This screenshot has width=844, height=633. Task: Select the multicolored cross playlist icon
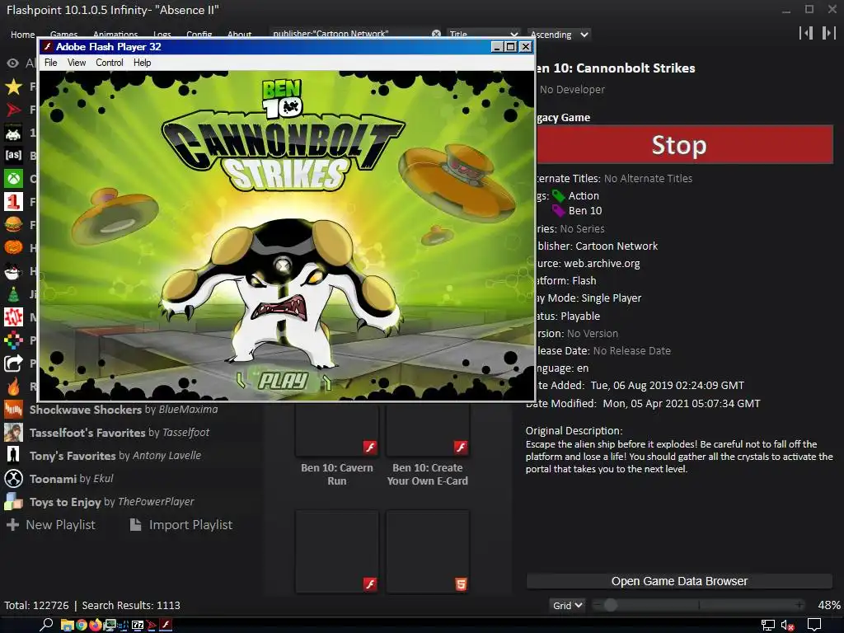pos(13,340)
